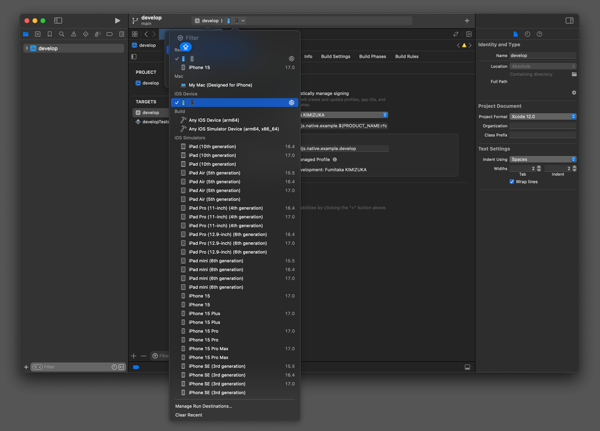Toggle the inspector panel button

point(569,20)
